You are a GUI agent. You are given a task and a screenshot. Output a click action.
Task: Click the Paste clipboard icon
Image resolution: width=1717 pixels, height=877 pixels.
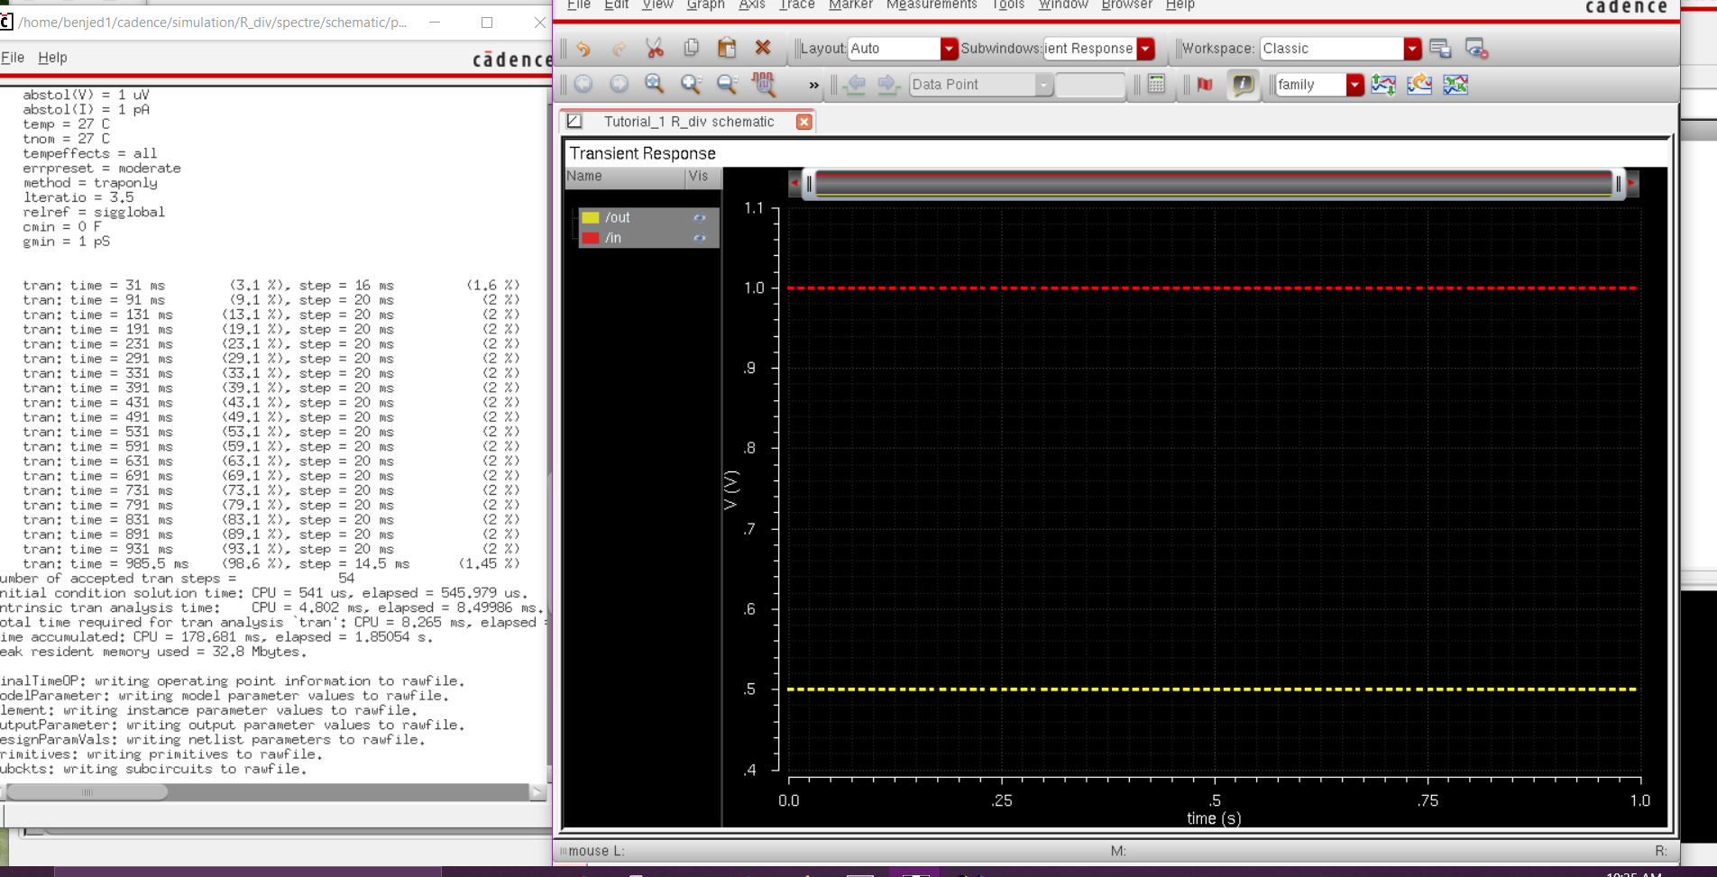coord(727,49)
